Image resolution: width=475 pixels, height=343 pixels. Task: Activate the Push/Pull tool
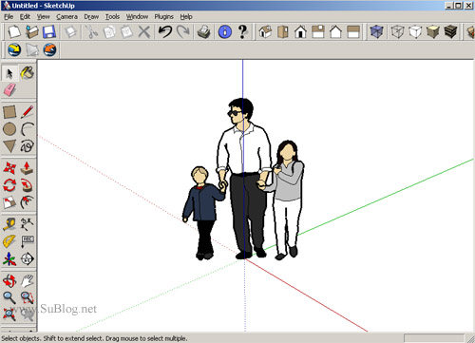pyautogui.click(x=28, y=168)
